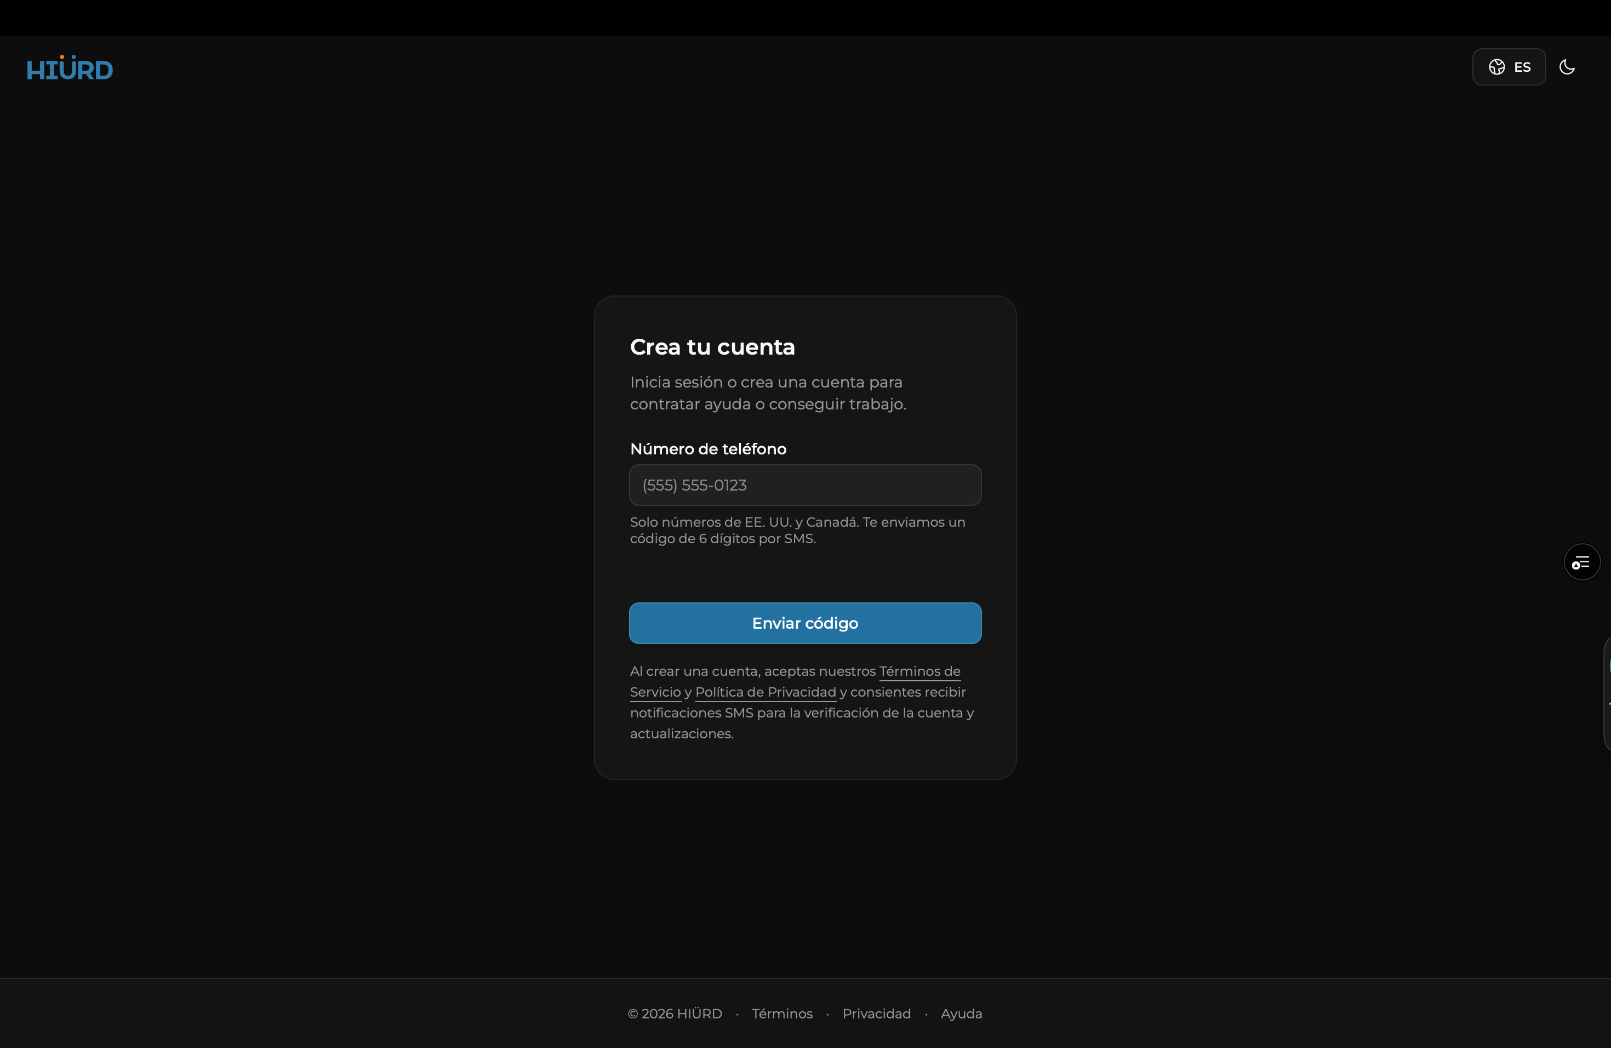Screen dimensions: 1611x1048
Task: Open Términos in the footer
Action: [782, 1013]
